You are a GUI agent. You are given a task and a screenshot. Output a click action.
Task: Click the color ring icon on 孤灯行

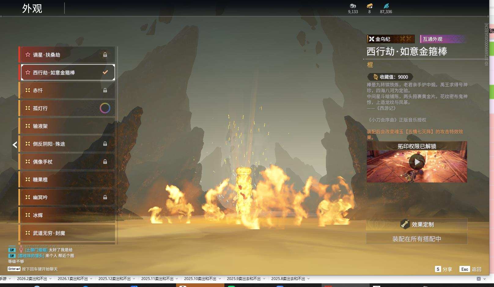pos(105,108)
